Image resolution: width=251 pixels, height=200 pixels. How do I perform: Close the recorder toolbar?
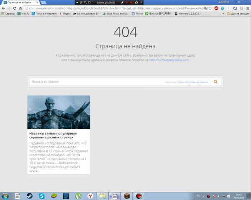tap(141, 2)
